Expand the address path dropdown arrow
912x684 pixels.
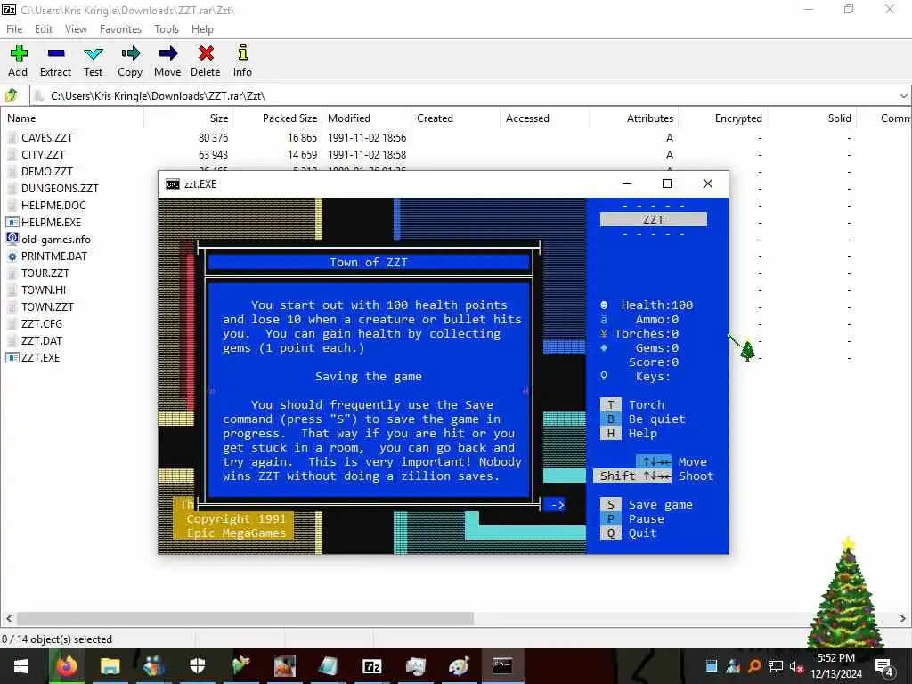[x=903, y=96]
